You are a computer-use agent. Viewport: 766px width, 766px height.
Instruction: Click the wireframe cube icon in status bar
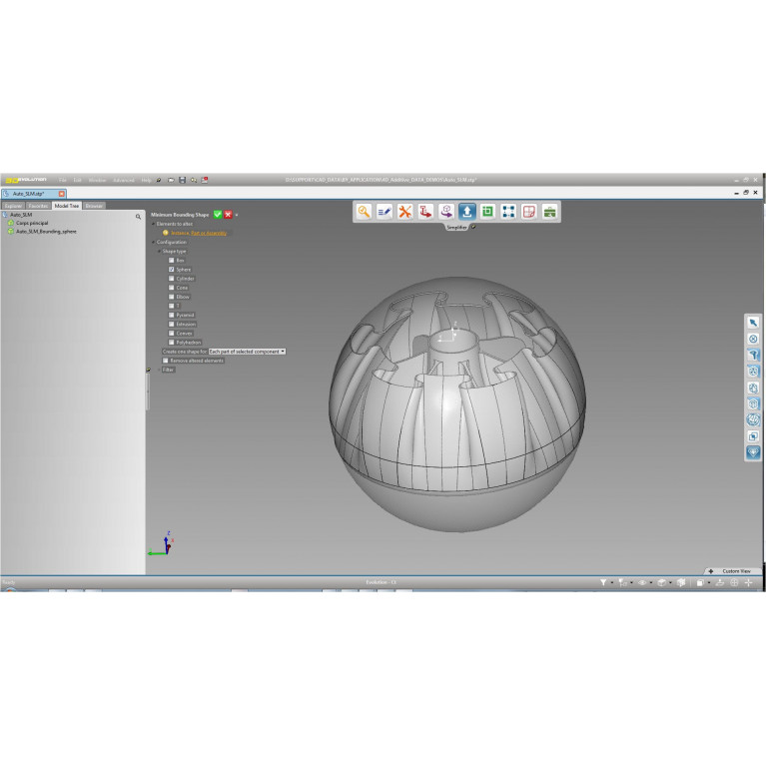click(661, 582)
